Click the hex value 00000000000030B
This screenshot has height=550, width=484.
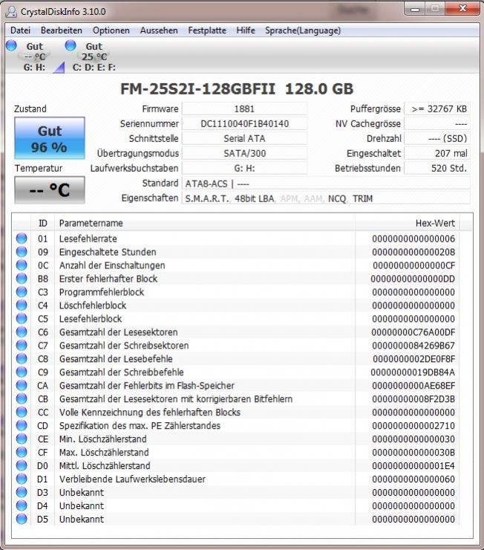[x=413, y=452]
